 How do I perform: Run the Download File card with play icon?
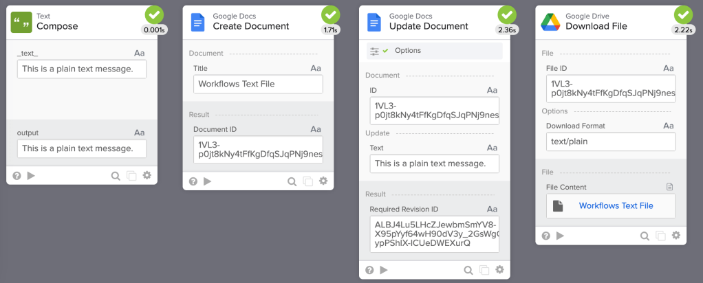(560, 236)
